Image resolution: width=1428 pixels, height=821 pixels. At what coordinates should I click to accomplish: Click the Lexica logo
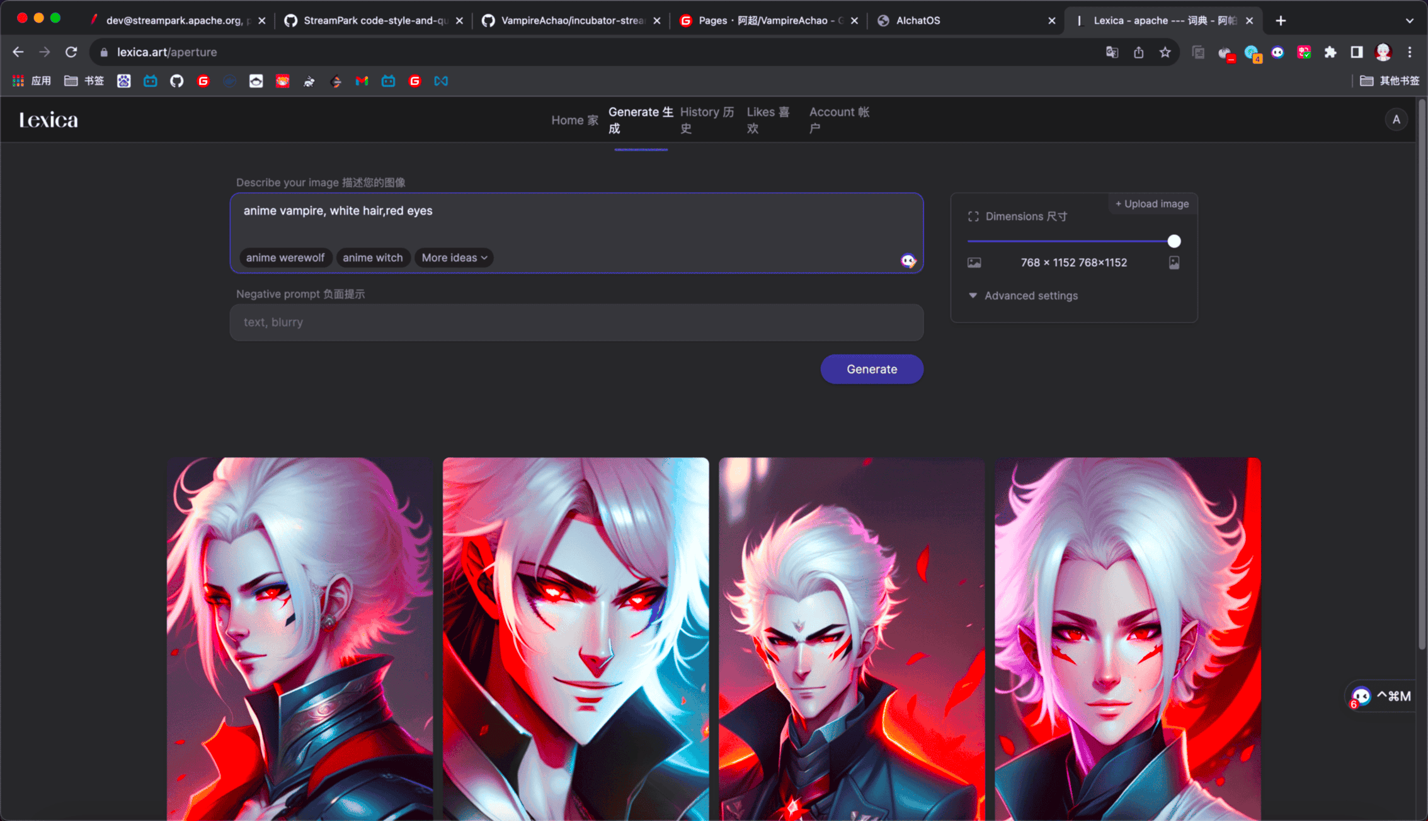pyautogui.click(x=49, y=120)
